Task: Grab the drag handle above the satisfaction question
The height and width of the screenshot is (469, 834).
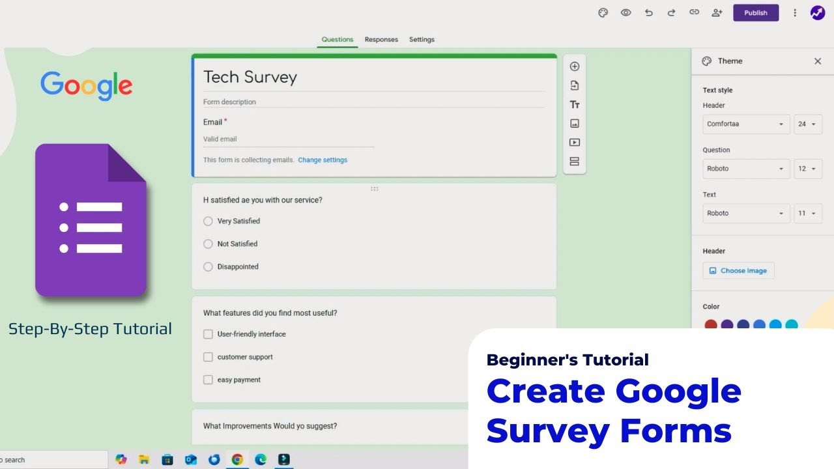Action: click(374, 189)
